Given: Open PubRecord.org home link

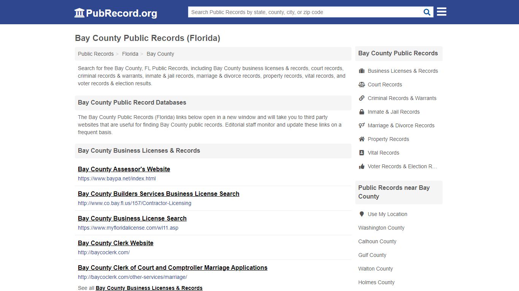Looking at the screenshot, I should coord(116,13).
